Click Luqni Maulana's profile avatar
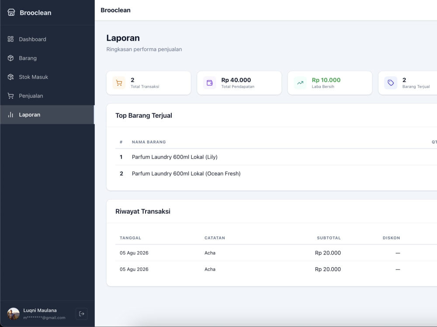Screen dimensions: 437x327 click(14, 313)
